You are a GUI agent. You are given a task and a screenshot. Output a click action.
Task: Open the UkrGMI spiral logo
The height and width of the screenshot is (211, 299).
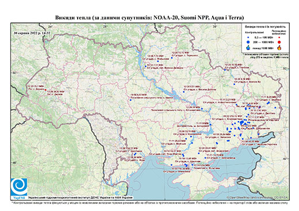[x=19, y=187]
